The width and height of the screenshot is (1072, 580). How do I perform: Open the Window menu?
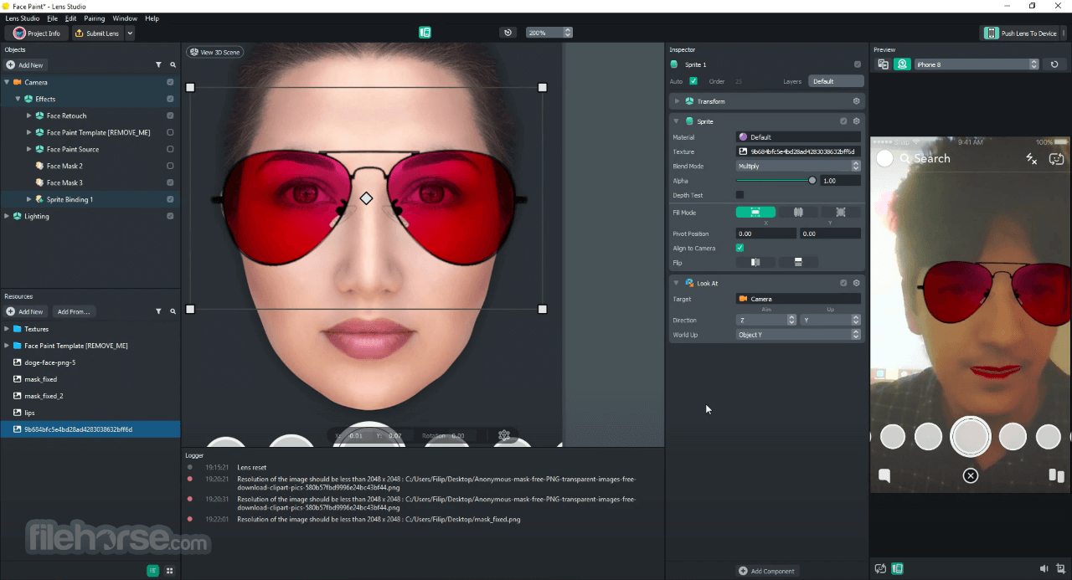125,18
